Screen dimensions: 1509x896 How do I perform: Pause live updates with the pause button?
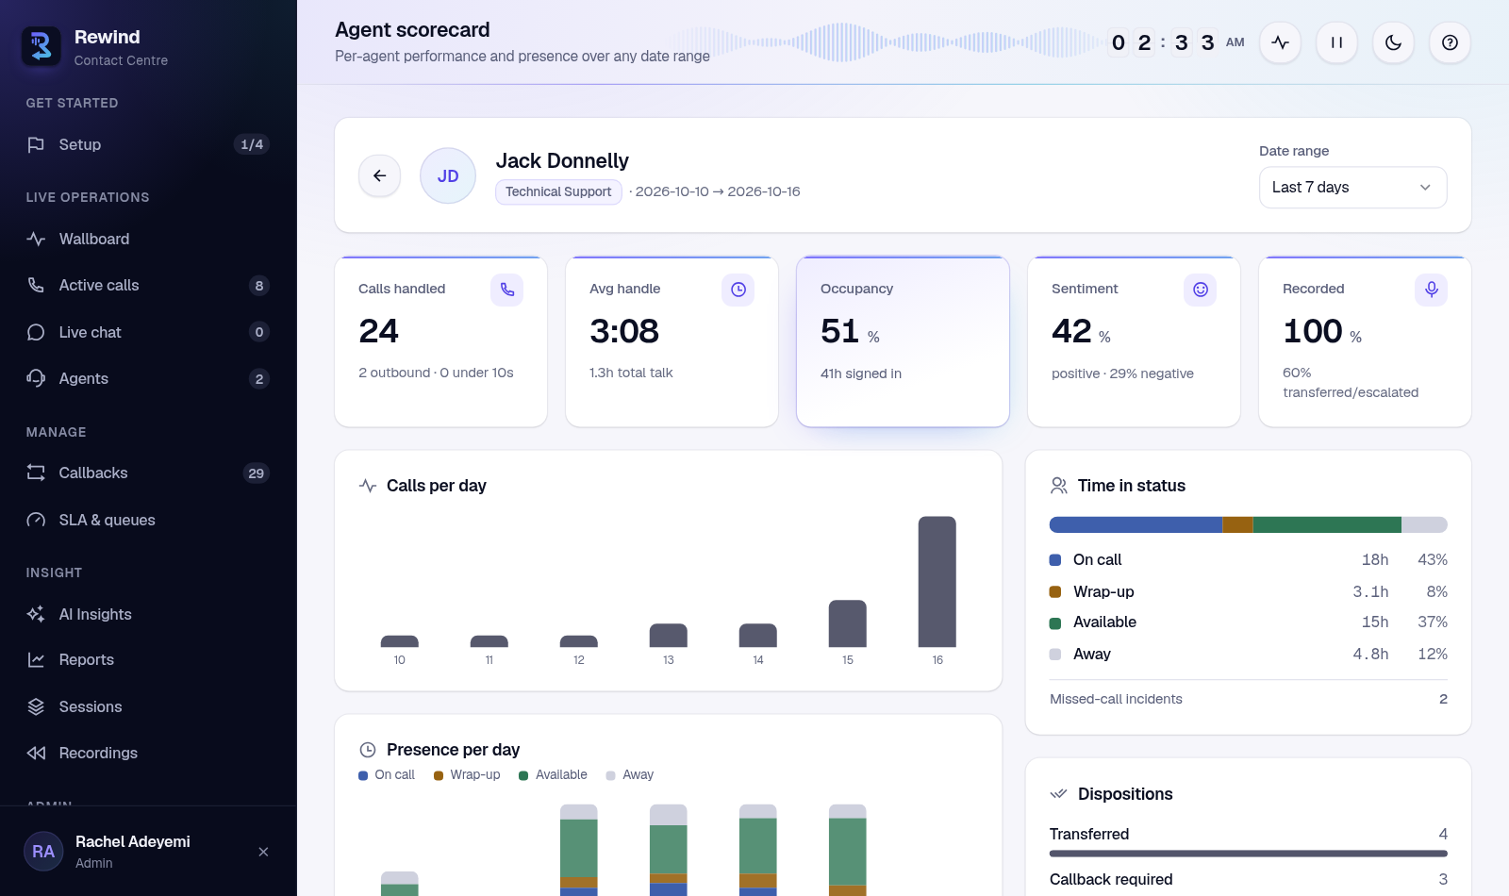1336,42
